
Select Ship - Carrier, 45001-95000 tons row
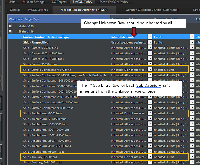coord(104,59)
